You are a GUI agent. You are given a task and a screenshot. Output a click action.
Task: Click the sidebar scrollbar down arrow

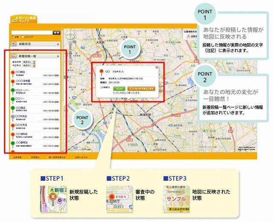[62, 151]
